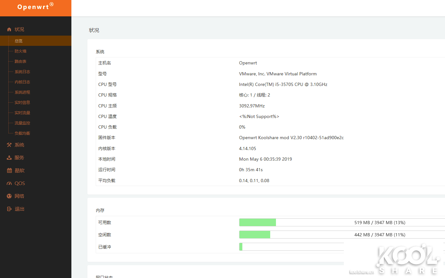The height and width of the screenshot is (278, 445).
Task: Open the 防火墙 status page
Action: (x=20, y=51)
